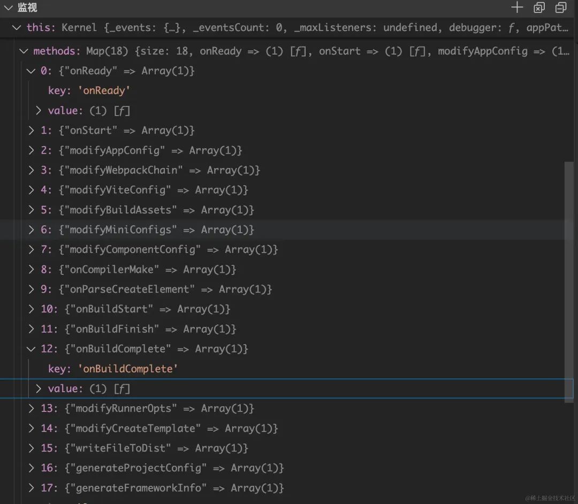The image size is (578, 504).
Task: Click the "generateFrameworkInfo" => Array(1) text
Action: [174, 488]
